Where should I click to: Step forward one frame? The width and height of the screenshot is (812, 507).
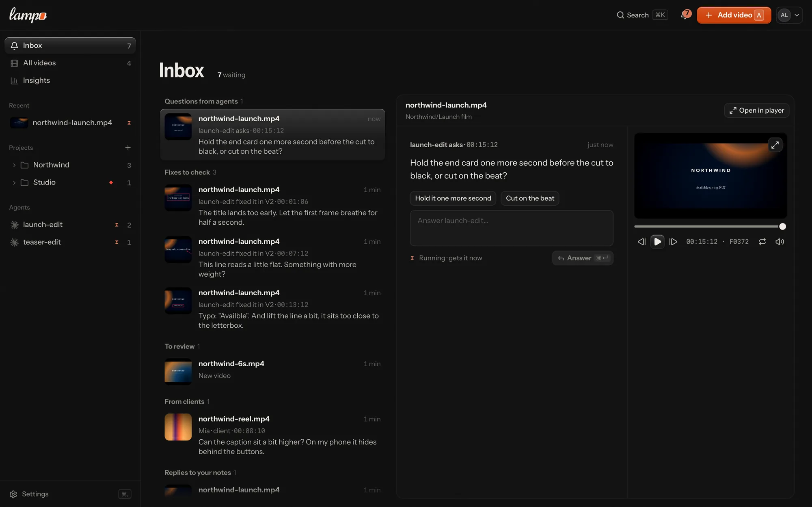click(673, 242)
